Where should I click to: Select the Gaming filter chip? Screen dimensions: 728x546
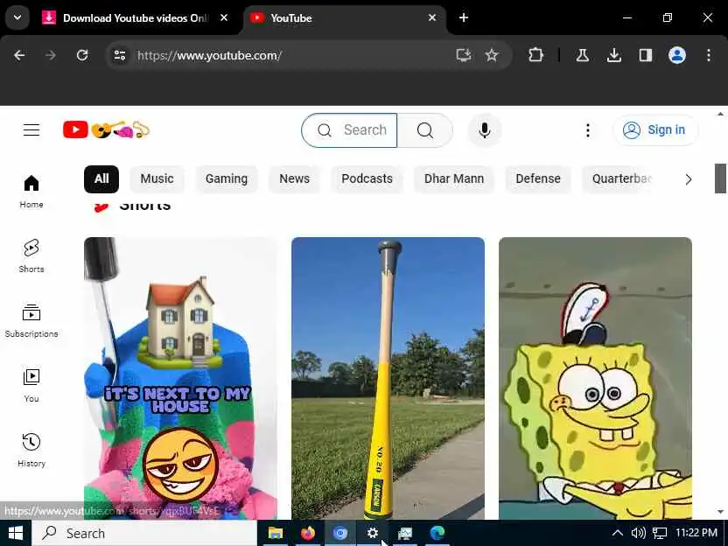(x=226, y=178)
